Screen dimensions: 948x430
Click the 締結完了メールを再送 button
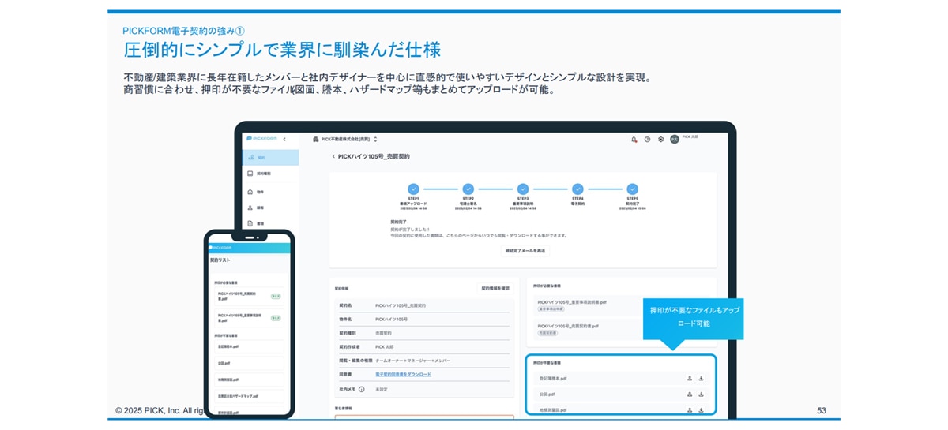click(x=525, y=251)
